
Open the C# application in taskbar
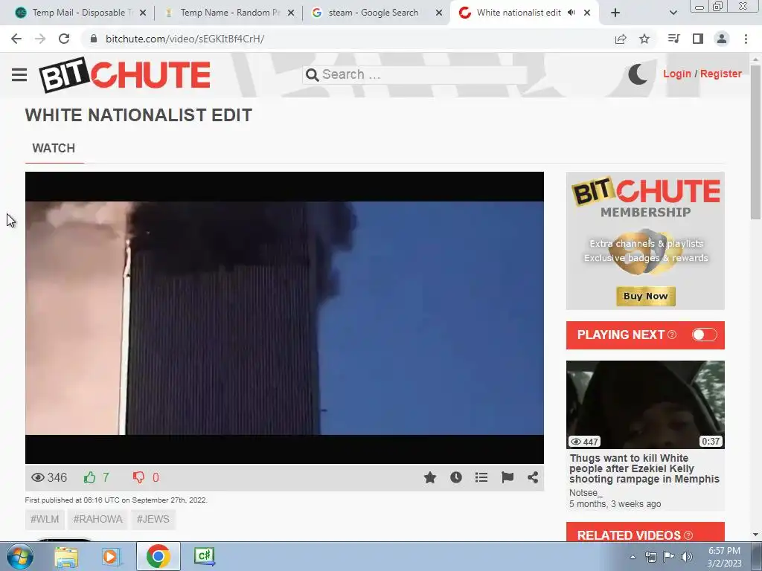[x=204, y=556]
